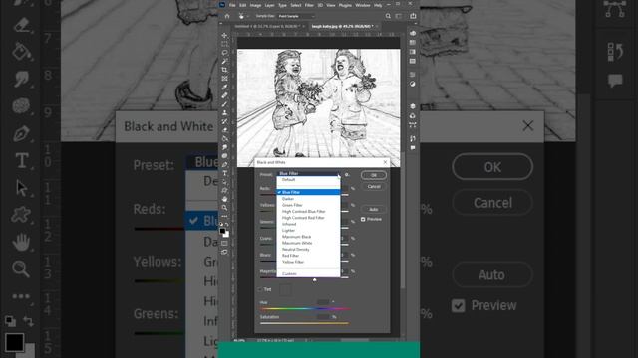The height and width of the screenshot is (358, 638).
Task: Click the Share icon at top right
Action: pyautogui.click(x=413, y=16)
